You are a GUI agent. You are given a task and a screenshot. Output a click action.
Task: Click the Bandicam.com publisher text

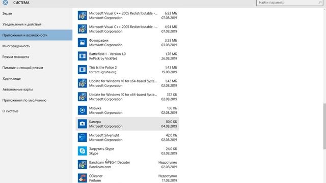tap(100, 167)
